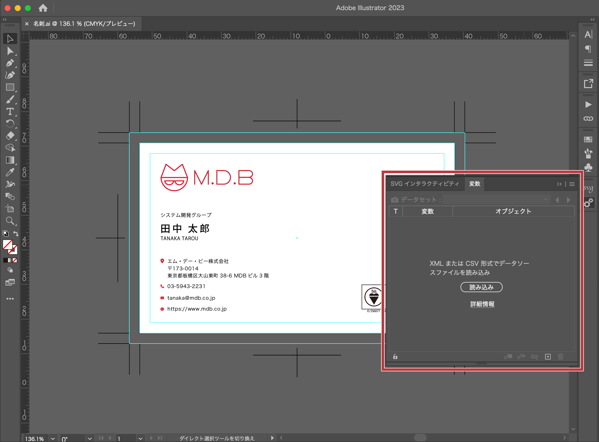Open the Asset Export panel icon
This screenshot has height=442, width=599.
[588, 84]
